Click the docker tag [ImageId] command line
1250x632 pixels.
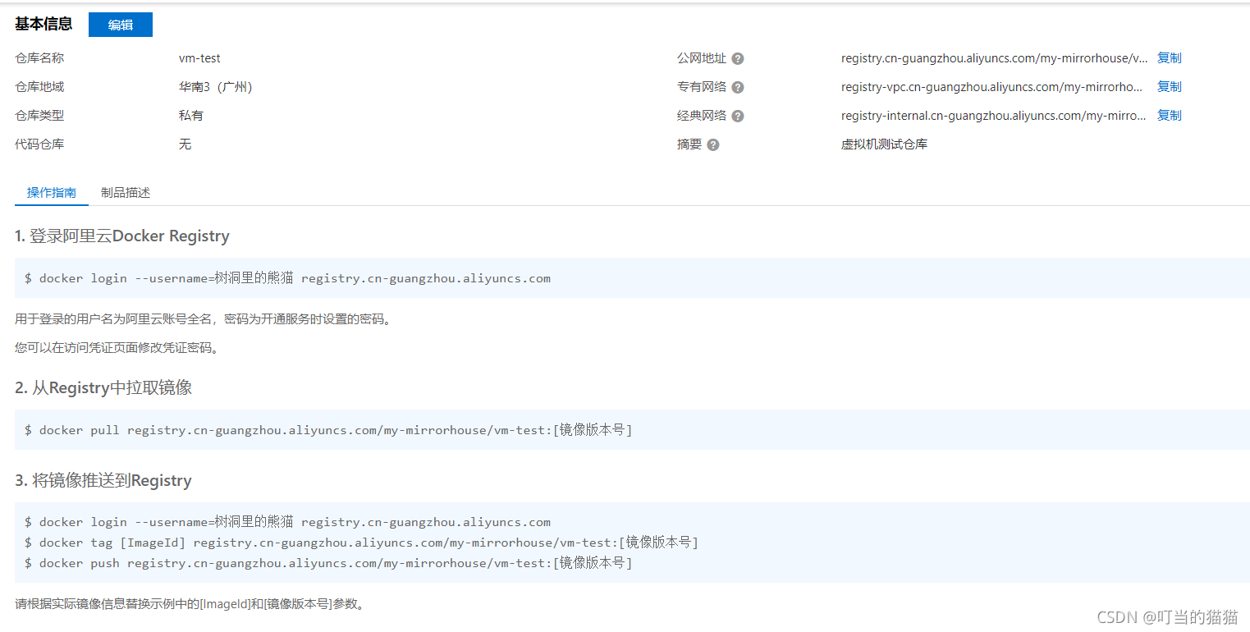coord(361,543)
